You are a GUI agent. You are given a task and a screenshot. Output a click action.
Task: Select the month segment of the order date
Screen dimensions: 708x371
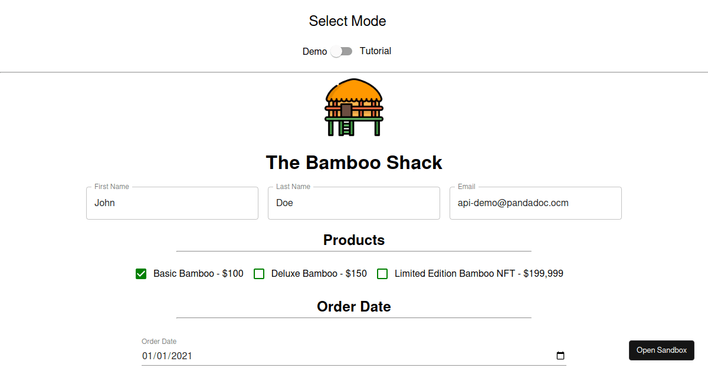[147, 356]
